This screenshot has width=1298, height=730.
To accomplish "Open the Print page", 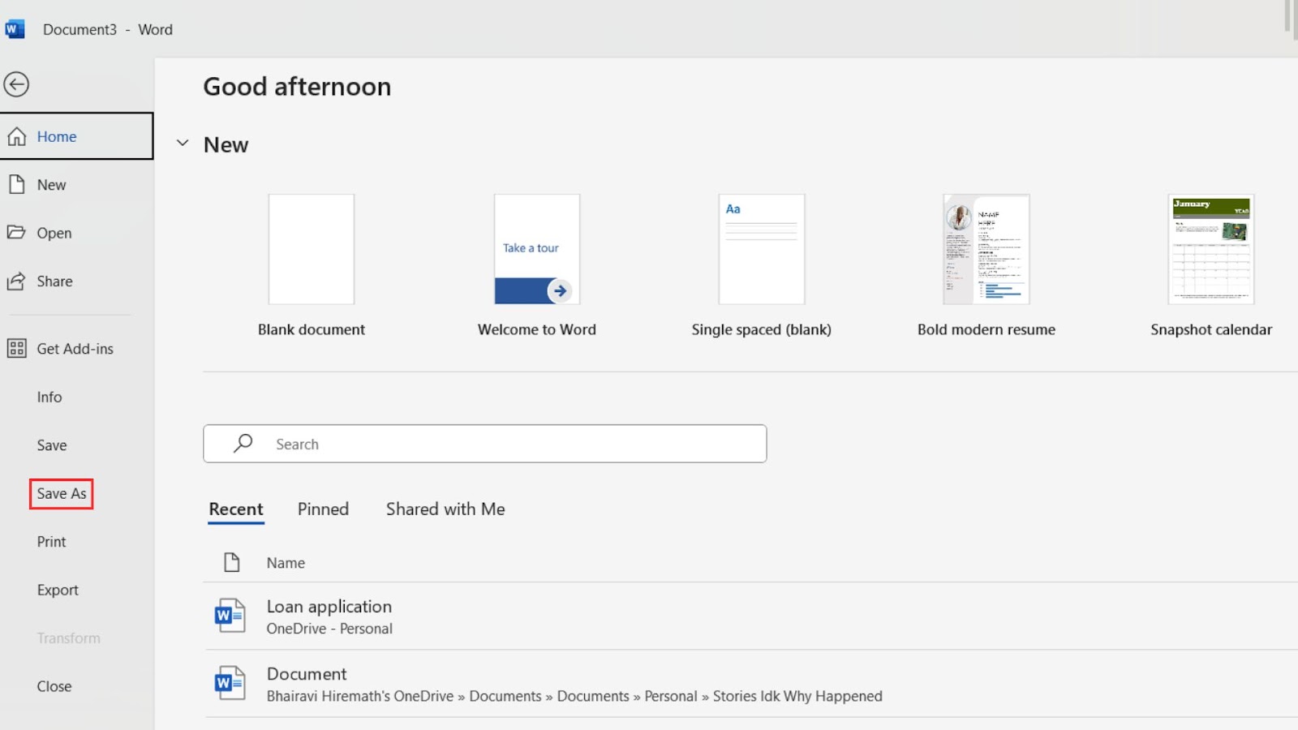I will [51, 541].
